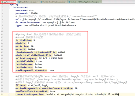Click the '#Spring Boot' comment line
The image size is (135, 96).
(x=48, y=34)
